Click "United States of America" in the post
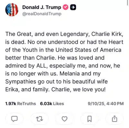The width and height of the screenshot is (129, 128). (88, 50)
